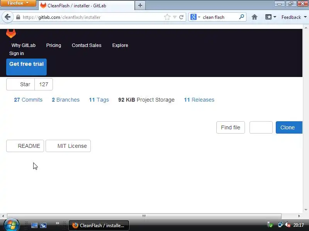This screenshot has height=231, width=309.
Task: Click the Get free trial button
Action: tap(26, 67)
